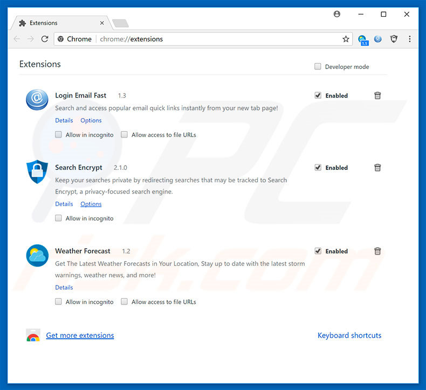Open the Weather Forecast toolbar extension icon
This screenshot has height=390, width=426.
(x=363, y=40)
